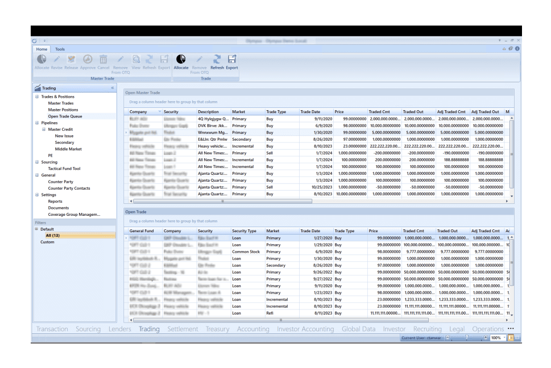Collapse the General tree node

(37, 175)
